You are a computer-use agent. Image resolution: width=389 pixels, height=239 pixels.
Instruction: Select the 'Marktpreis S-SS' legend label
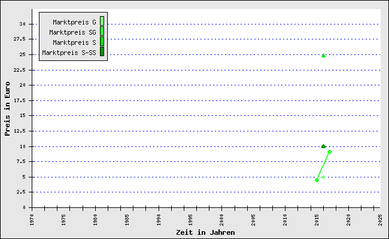pos(69,53)
